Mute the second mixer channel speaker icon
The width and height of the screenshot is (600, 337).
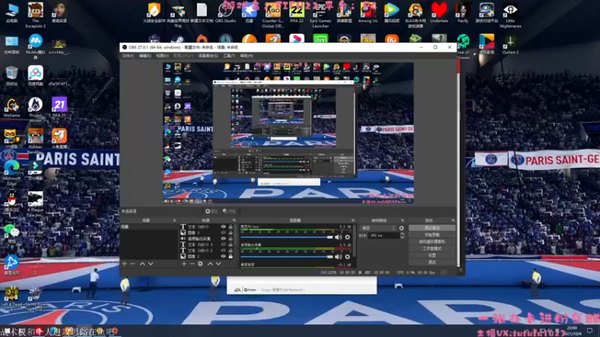[338, 257]
